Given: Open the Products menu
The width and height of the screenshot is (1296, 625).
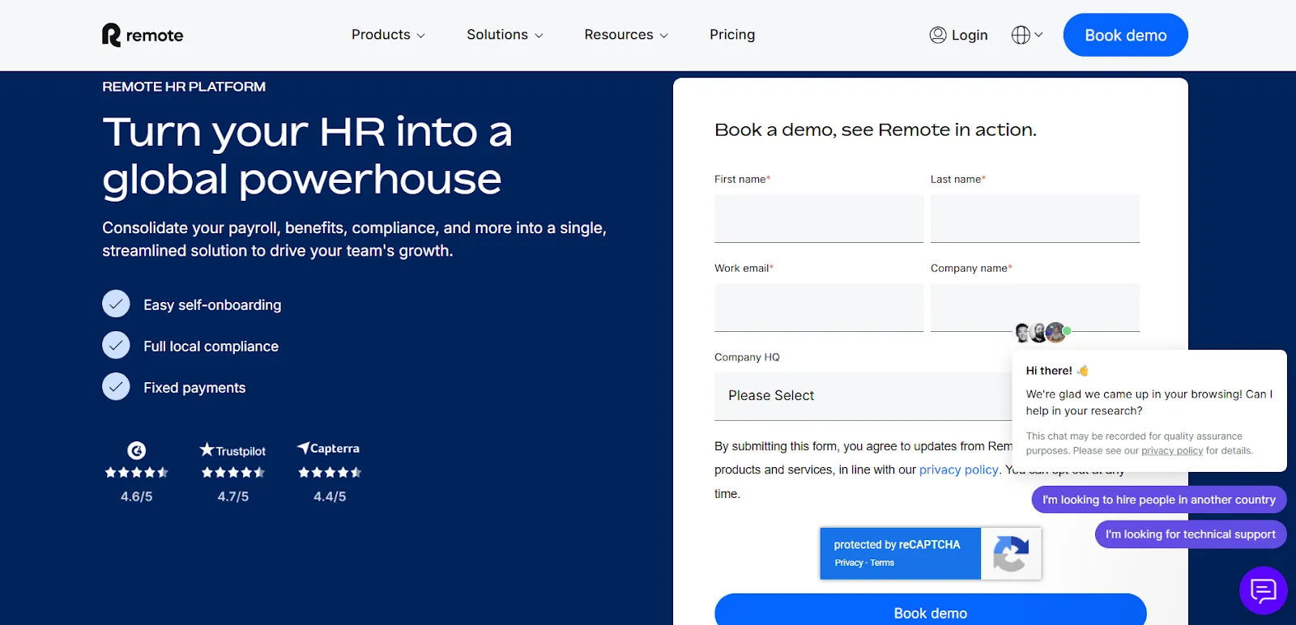Looking at the screenshot, I should (388, 35).
